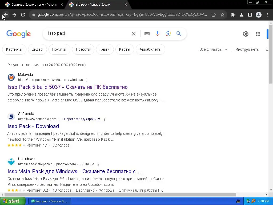Click the Malavida site favicon
The image size is (273, 205).
click(x=11, y=77)
